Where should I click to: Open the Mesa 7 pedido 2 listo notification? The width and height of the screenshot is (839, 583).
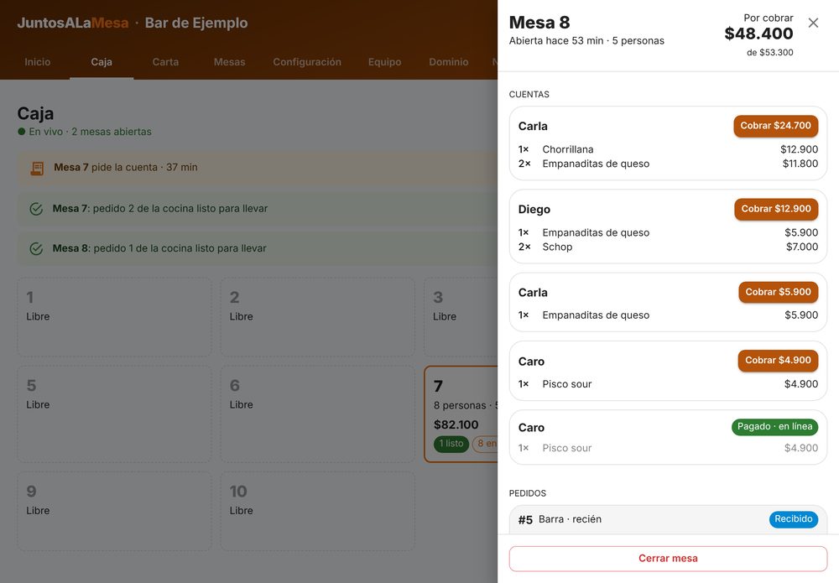click(258, 209)
